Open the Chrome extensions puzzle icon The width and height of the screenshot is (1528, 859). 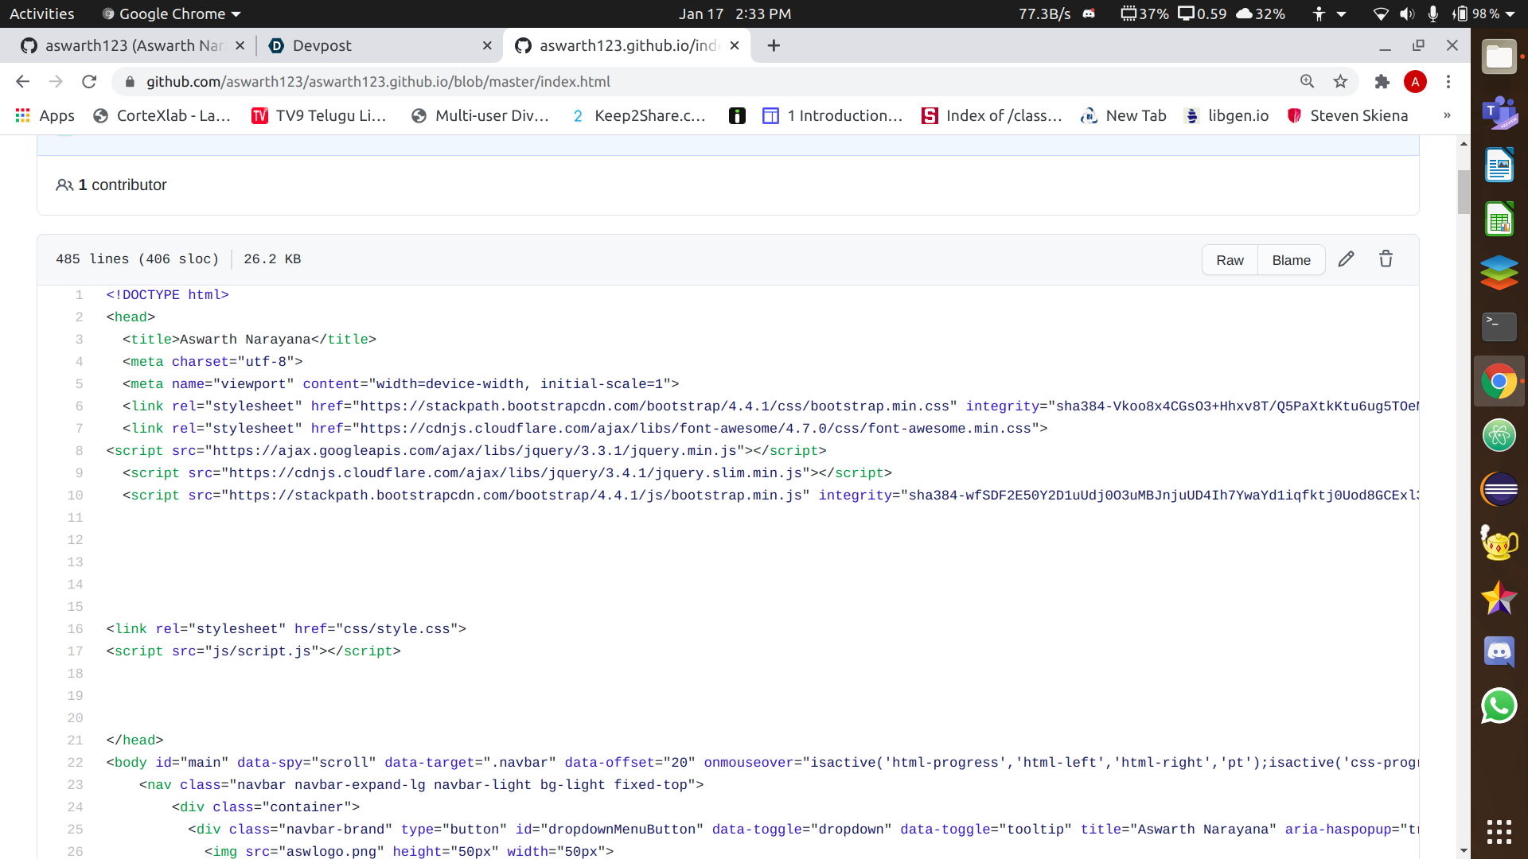point(1382,81)
